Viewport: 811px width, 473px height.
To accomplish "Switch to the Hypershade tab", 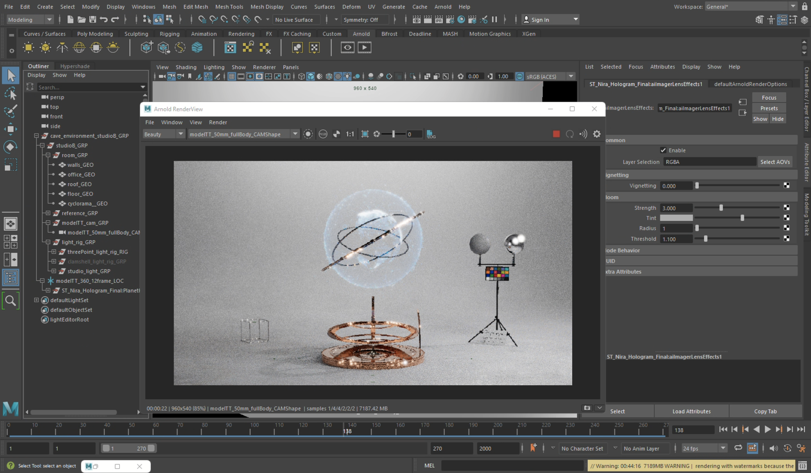I will (x=75, y=66).
